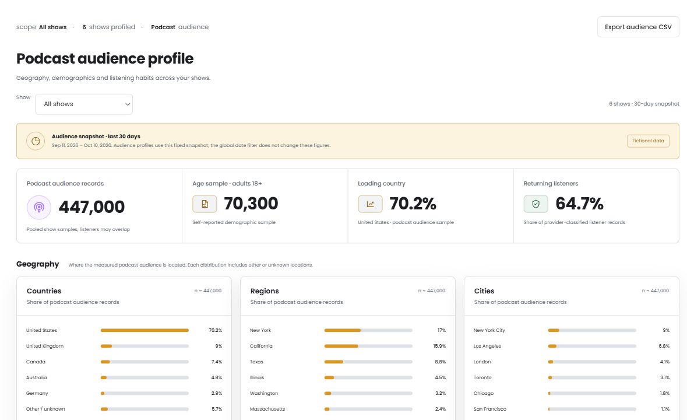687x420 pixels.
Task: Click the Cities card title
Action: pyautogui.click(x=484, y=291)
